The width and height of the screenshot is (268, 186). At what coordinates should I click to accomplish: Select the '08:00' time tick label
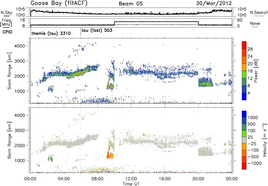[97, 179]
